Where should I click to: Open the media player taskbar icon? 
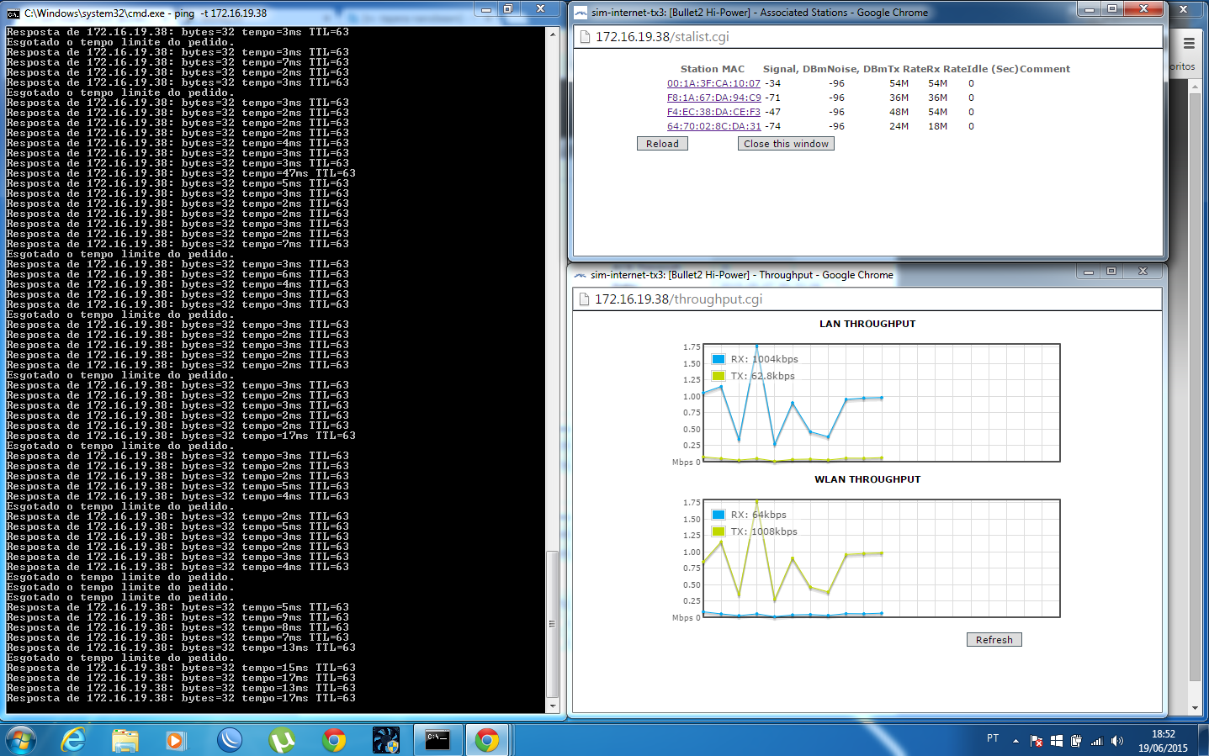175,740
